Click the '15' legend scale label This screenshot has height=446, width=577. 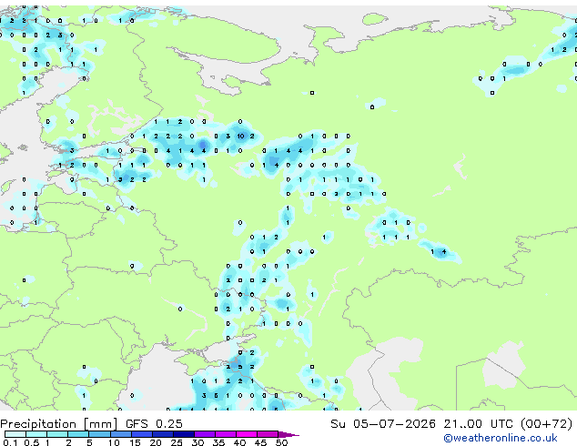click(x=135, y=442)
